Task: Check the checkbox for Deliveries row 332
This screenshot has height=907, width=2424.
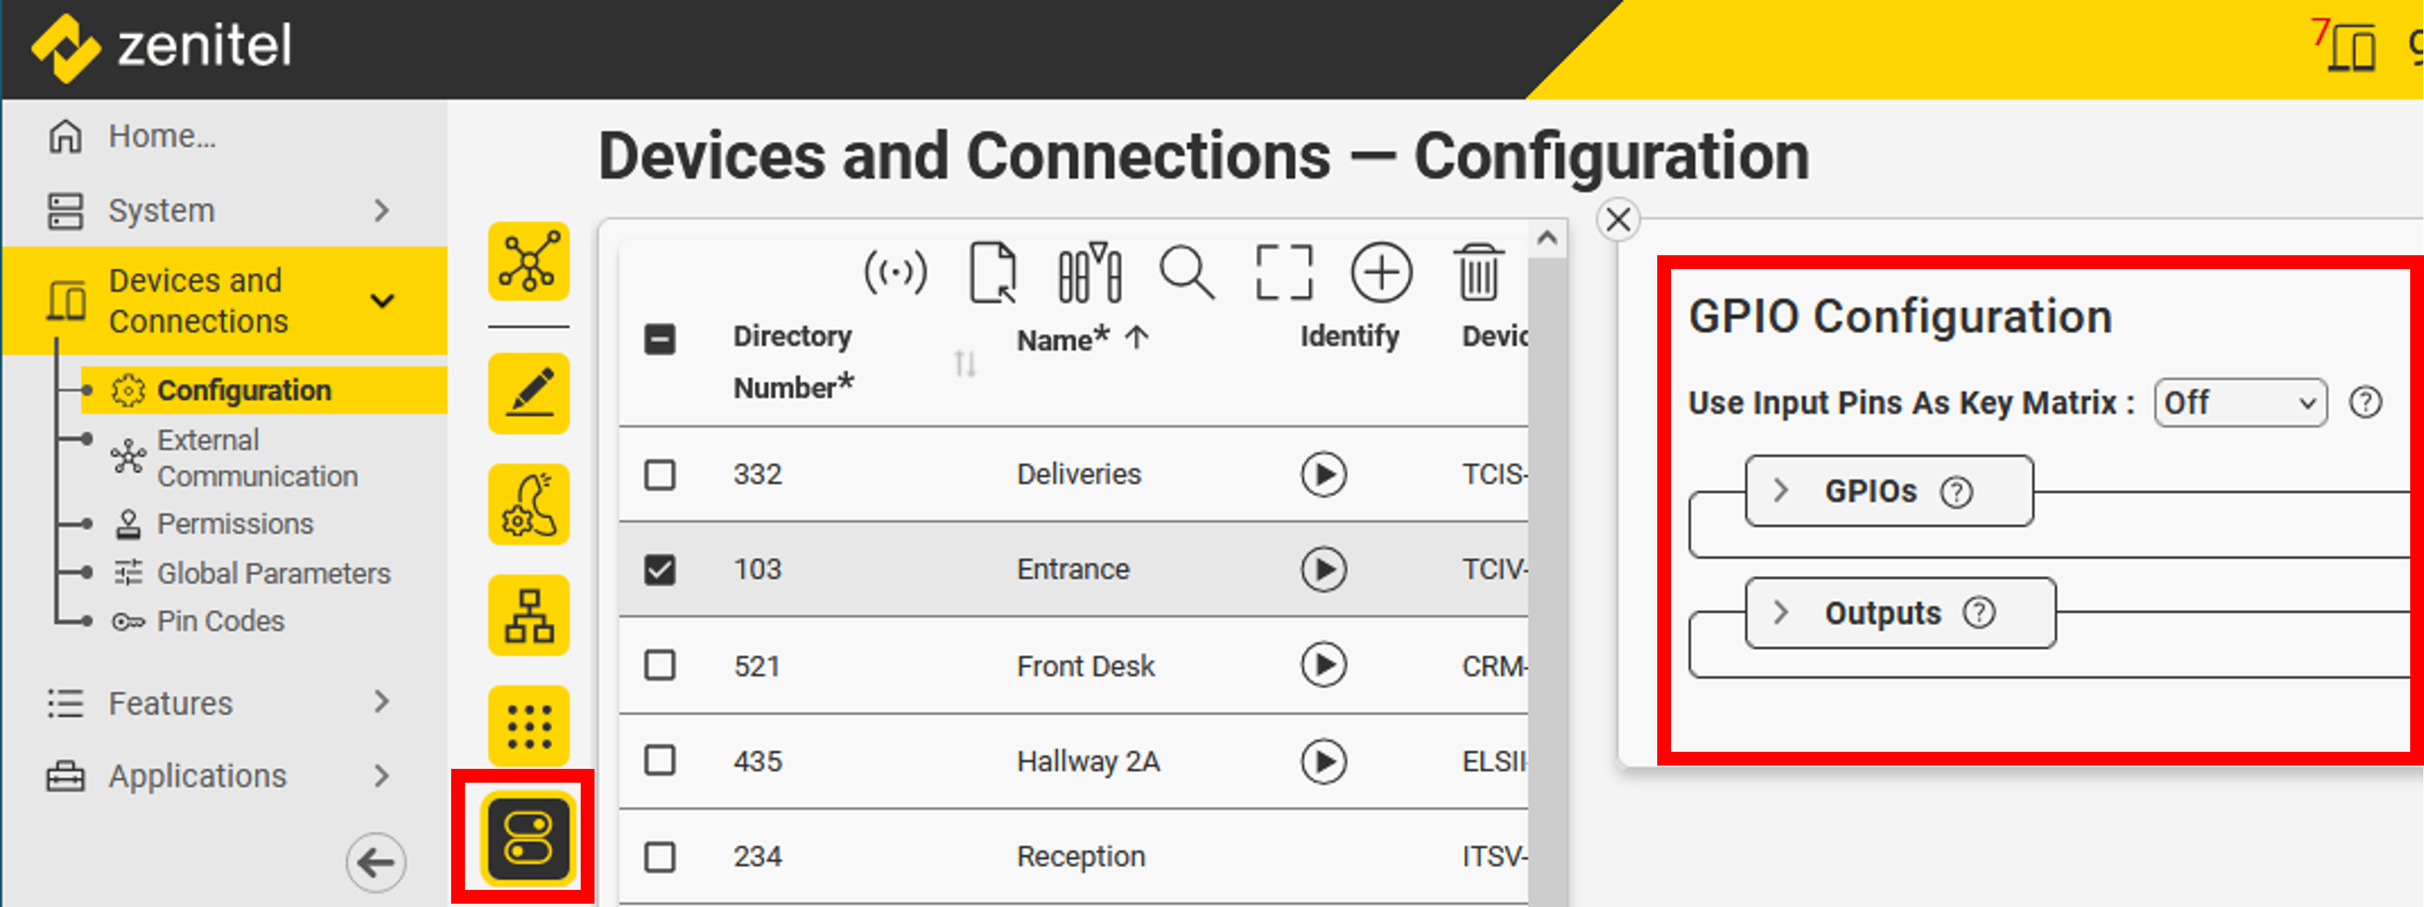Action: [x=660, y=474]
